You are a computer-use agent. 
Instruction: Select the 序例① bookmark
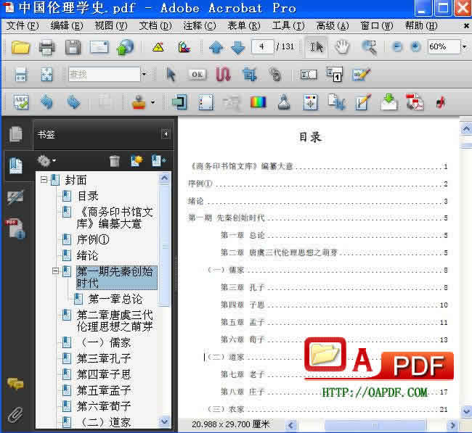93,239
